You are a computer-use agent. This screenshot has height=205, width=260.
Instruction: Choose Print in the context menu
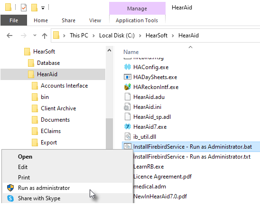point(67,178)
